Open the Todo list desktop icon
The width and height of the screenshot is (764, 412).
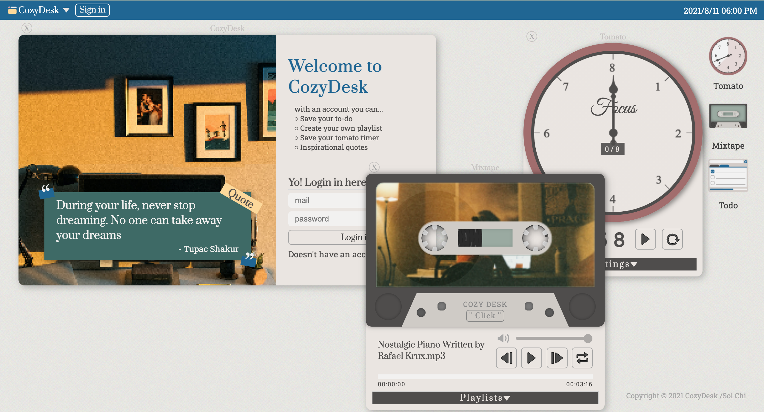pos(728,176)
